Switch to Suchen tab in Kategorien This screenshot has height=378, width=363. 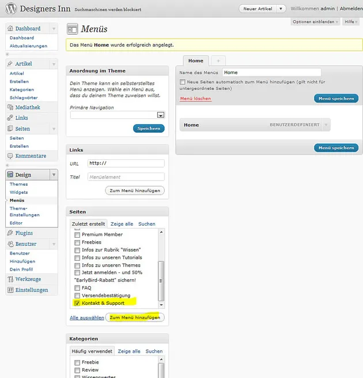154,351
